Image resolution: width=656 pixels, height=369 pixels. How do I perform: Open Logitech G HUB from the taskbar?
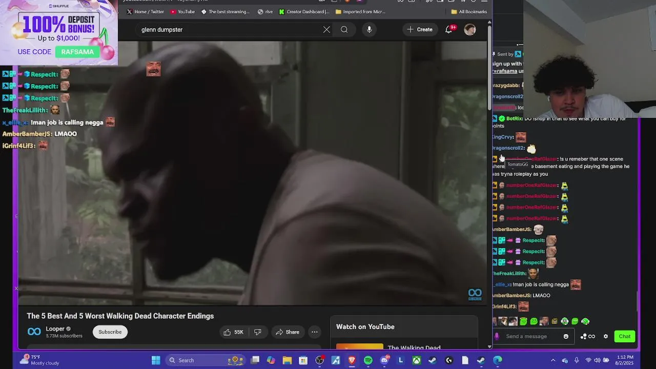point(449,360)
